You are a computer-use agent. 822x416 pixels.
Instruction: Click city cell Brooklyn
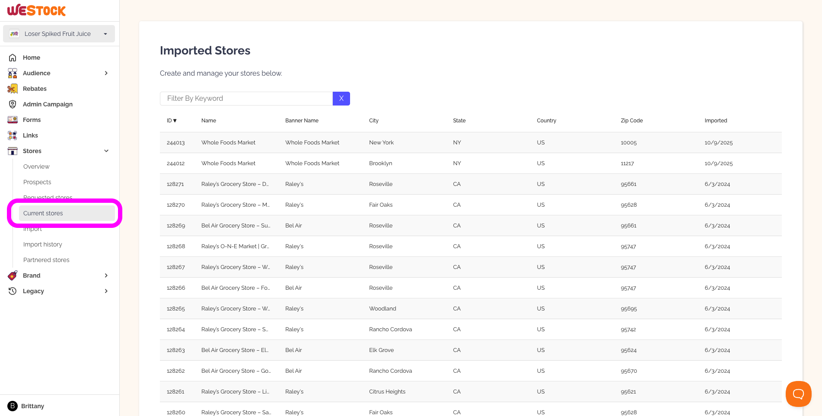click(381, 163)
